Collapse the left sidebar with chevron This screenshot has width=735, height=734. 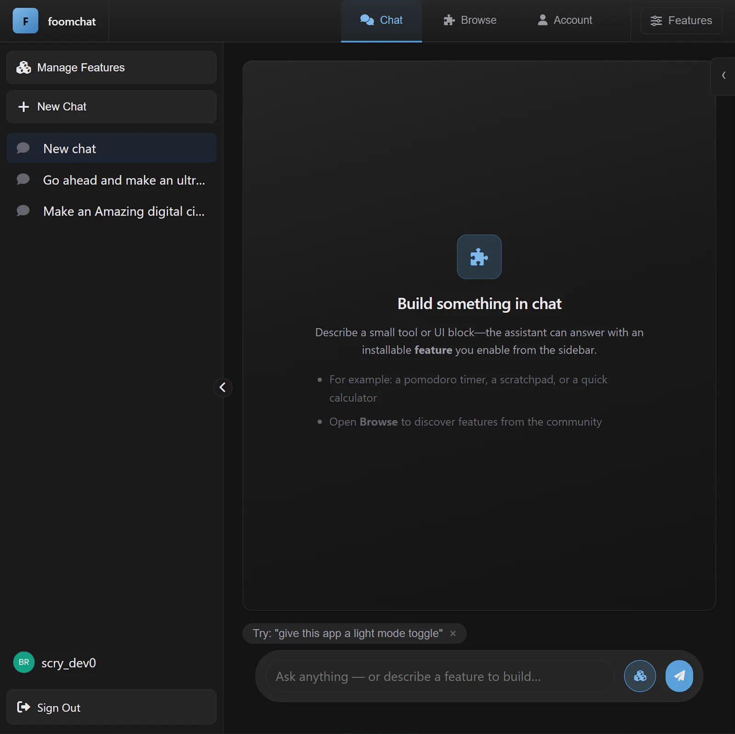223,387
